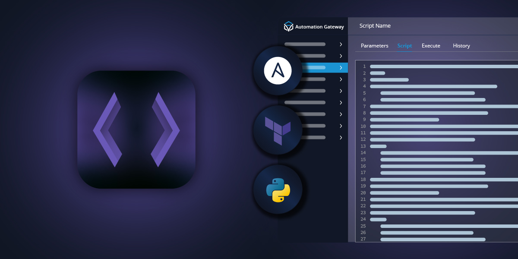
Task: Select the short code line on line 2
Action: point(378,73)
